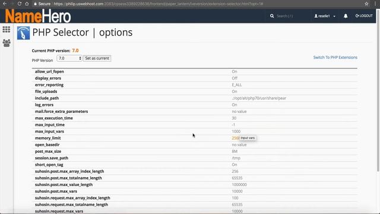Viewport: 380px width, 214px height.
Task: Click mail.force_extra_parameters no value
Action: (239, 112)
